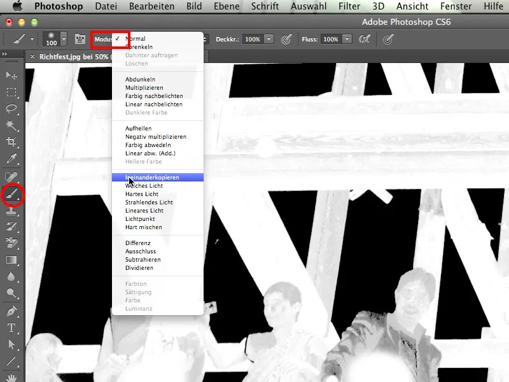The image size is (509, 382).
Task: Select the Dodge tool
Action: (11, 293)
